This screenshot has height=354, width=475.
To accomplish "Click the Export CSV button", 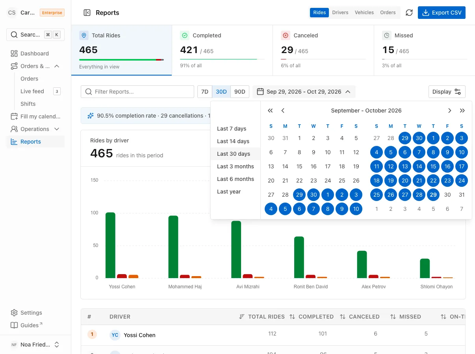I will (442, 13).
